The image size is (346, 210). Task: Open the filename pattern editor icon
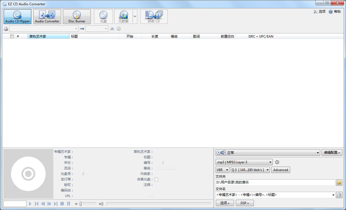(339, 195)
